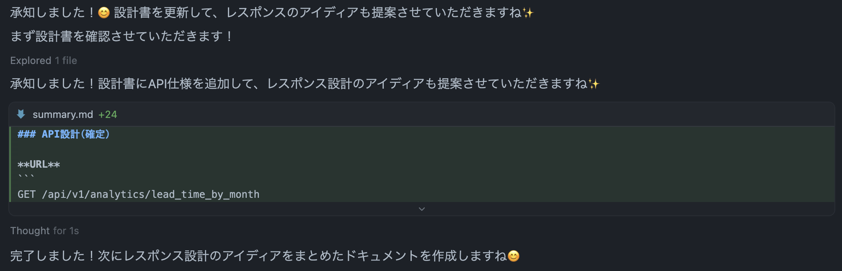
Task: Click the green diff gutter bar on the left
Action: pyautogui.click(x=11, y=163)
